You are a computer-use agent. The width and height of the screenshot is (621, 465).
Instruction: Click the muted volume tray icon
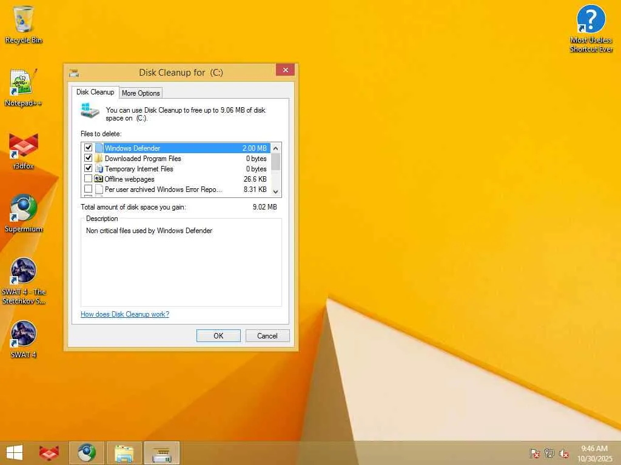(x=563, y=453)
